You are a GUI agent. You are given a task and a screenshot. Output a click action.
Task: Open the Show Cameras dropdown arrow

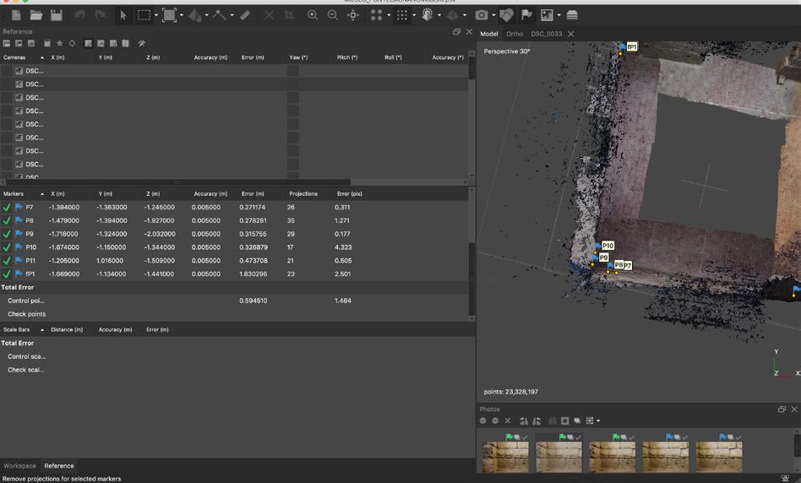coord(493,15)
